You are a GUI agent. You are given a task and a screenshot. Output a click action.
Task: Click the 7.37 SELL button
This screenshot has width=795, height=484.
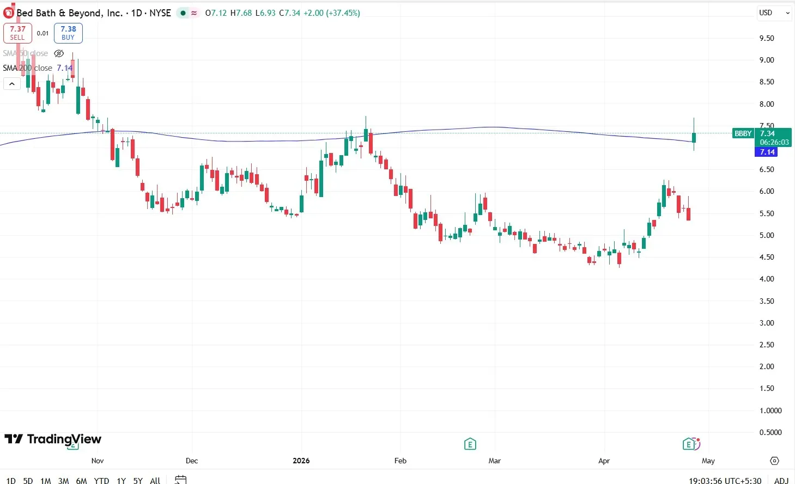tap(17, 33)
